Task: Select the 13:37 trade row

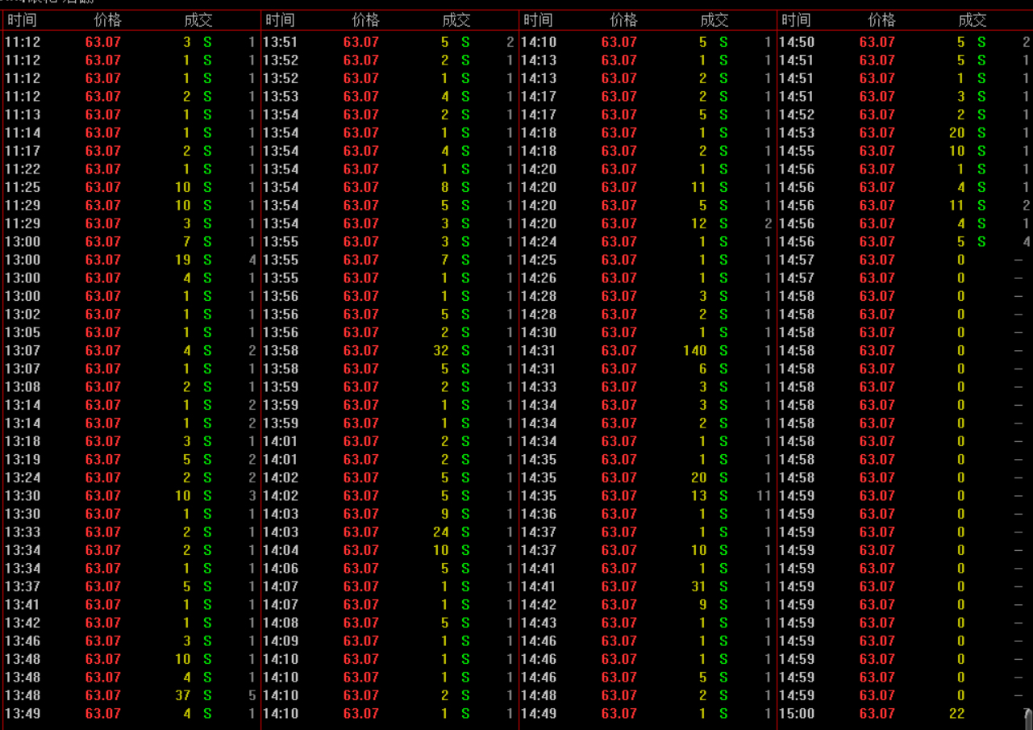Action: 131,586
